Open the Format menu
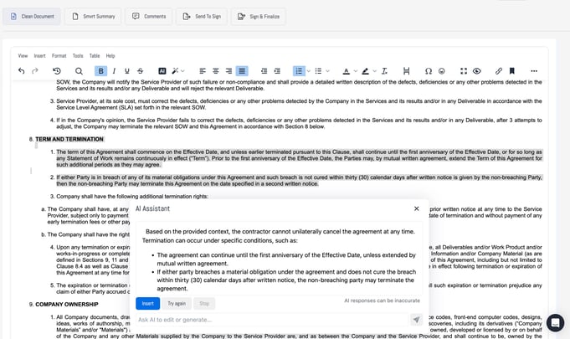The image size is (570, 339). pyautogui.click(x=59, y=55)
